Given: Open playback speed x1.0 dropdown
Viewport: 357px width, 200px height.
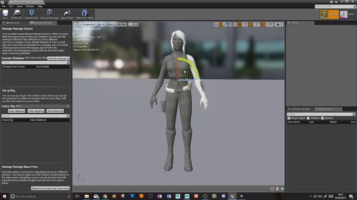Looking at the screenshot, I should (x=133, y=24).
